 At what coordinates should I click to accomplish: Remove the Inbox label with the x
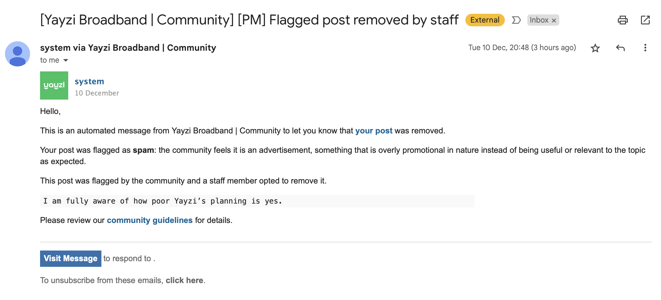point(554,20)
